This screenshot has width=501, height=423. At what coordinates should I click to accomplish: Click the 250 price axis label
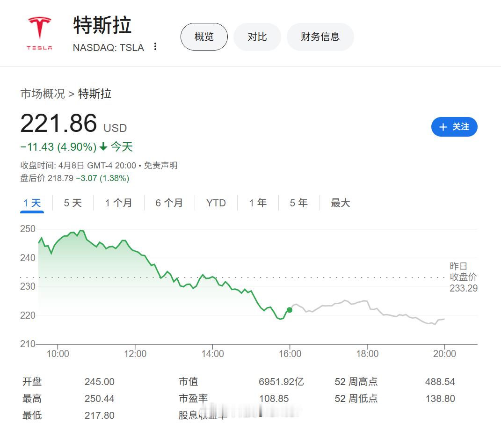click(28, 229)
